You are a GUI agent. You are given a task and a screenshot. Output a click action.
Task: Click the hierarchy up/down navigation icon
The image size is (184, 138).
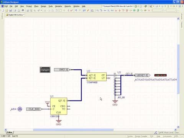pos(84,10)
